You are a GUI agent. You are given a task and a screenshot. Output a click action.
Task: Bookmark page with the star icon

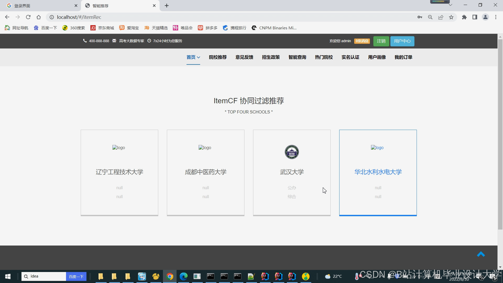pyautogui.click(x=451, y=17)
